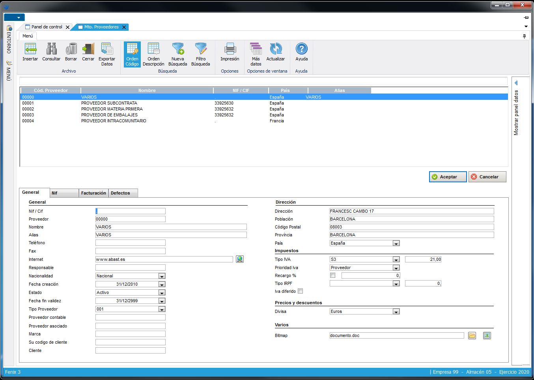
Task: Click the Teléfono input field
Action: click(x=131, y=243)
